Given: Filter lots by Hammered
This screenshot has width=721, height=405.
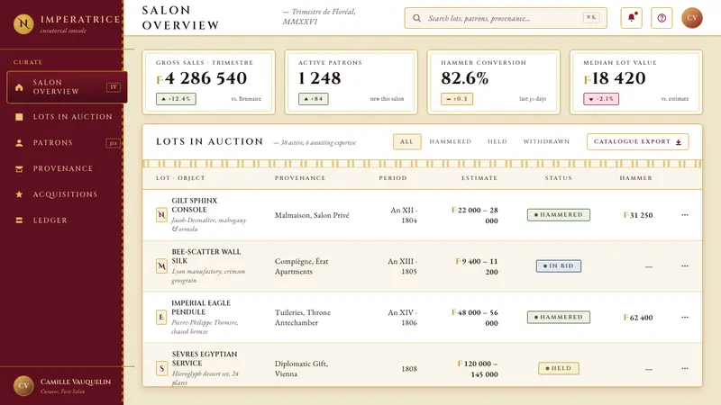Looking at the screenshot, I should 450,141.
